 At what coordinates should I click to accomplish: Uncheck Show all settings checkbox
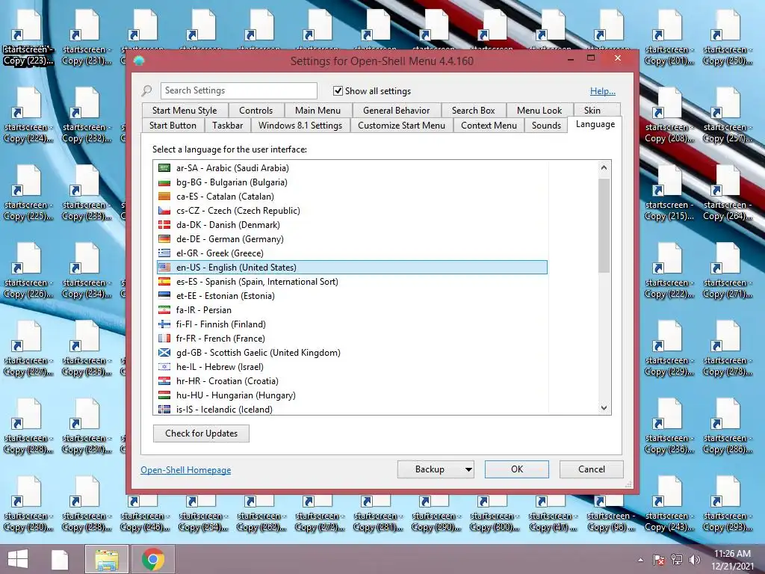[338, 90]
